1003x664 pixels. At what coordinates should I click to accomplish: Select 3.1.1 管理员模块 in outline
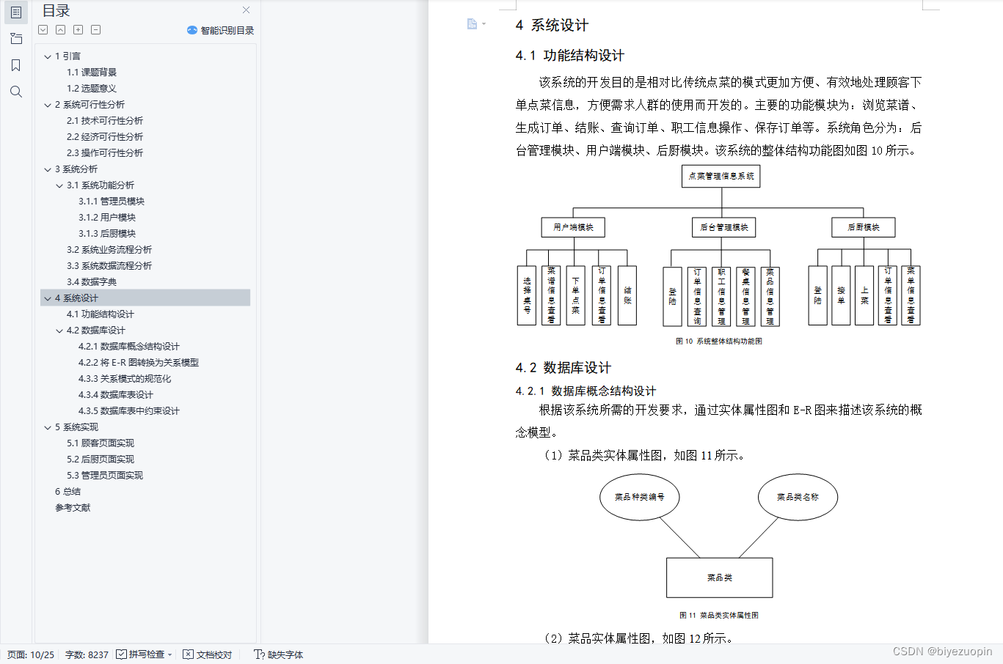[112, 202]
